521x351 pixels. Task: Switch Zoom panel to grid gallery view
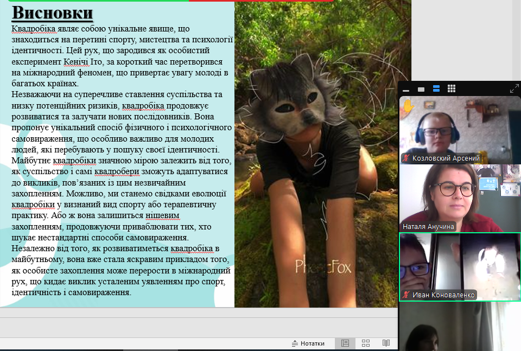(451, 88)
